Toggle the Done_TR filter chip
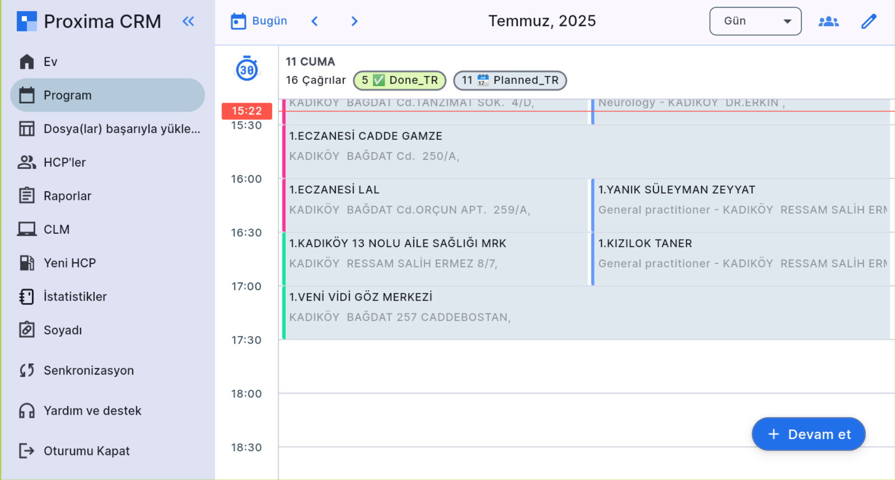The width and height of the screenshot is (895, 480). coord(399,80)
